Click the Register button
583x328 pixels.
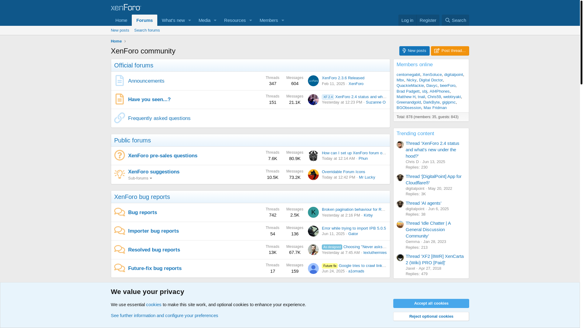(428, 20)
